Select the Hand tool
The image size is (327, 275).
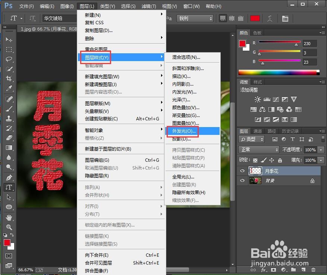coord(9,218)
